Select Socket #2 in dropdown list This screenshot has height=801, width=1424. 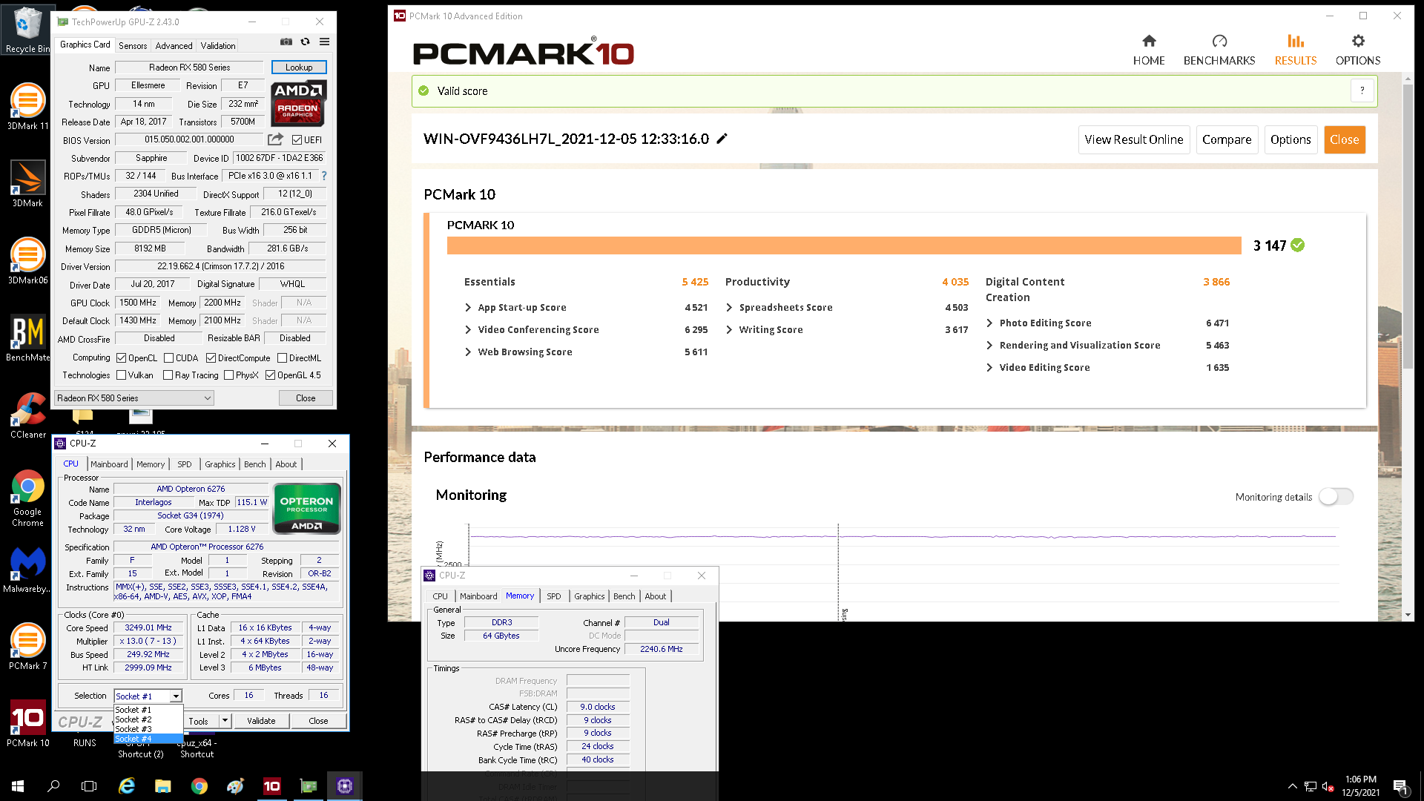click(x=148, y=719)
